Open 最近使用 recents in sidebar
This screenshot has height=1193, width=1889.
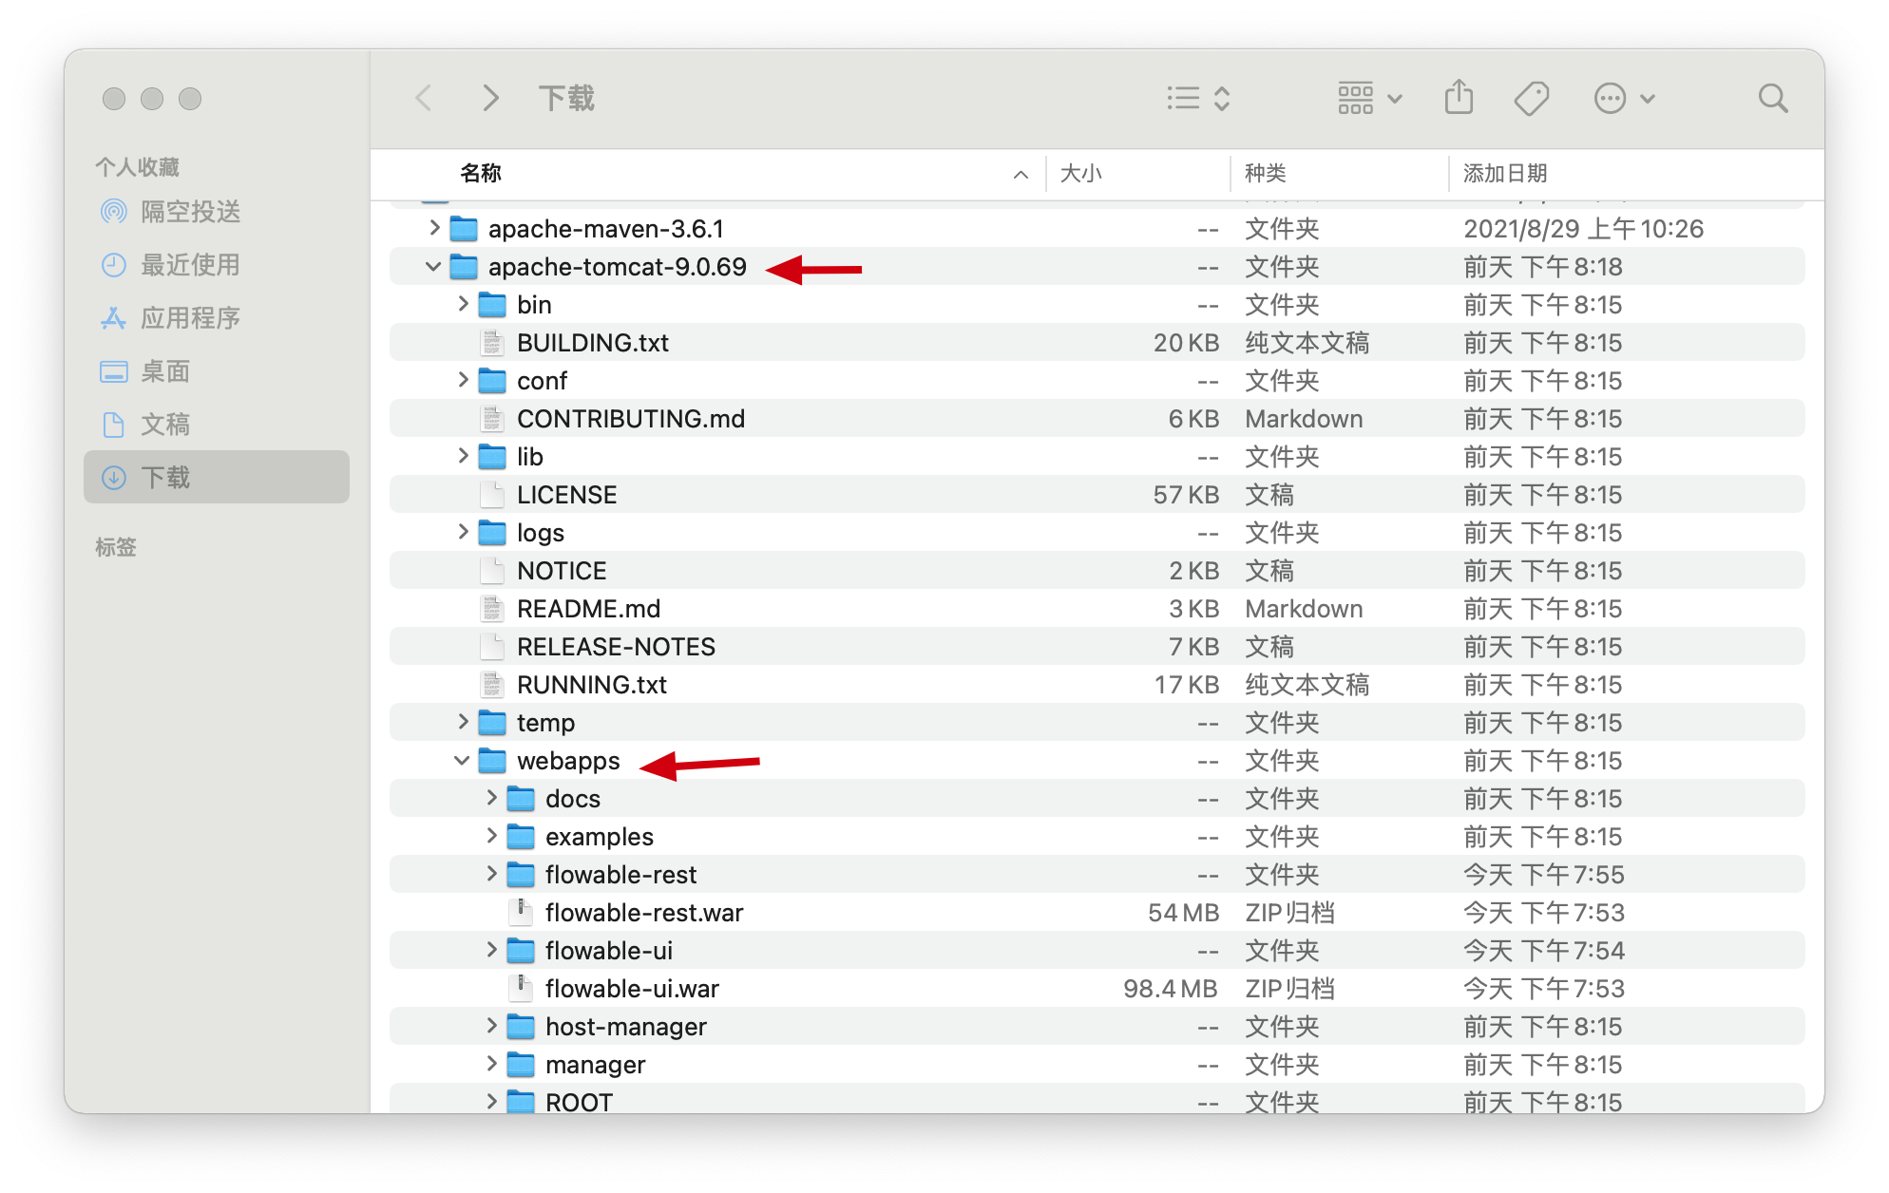pos(190,265)
